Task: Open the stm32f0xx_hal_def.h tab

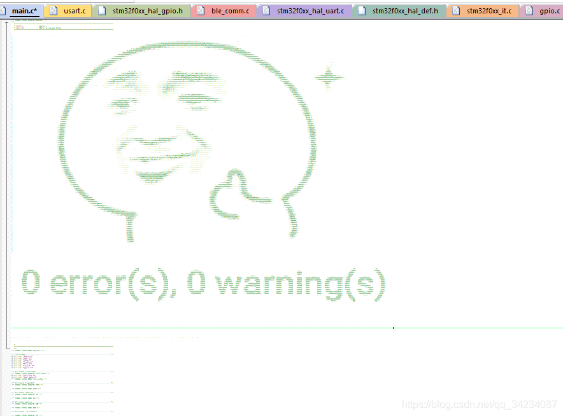Action: pos(404,11)
